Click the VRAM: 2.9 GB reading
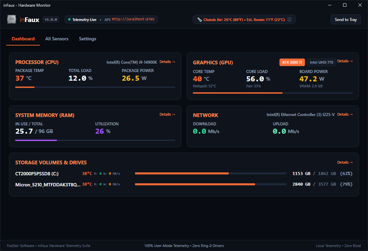The image size is (368, 251). point(311,86)
